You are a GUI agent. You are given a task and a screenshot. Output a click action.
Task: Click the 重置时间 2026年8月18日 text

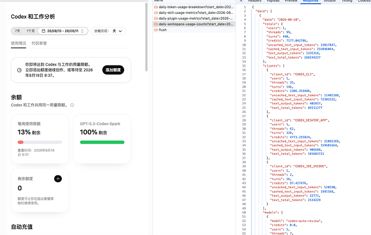click(36, 152)
